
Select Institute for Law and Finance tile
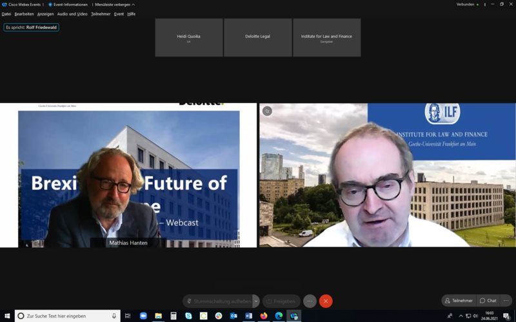(327, 37)
